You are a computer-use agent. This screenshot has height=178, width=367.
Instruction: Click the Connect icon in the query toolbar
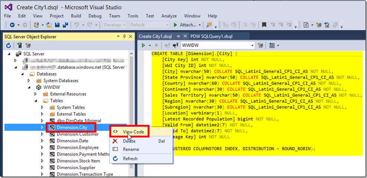[167, 45]
